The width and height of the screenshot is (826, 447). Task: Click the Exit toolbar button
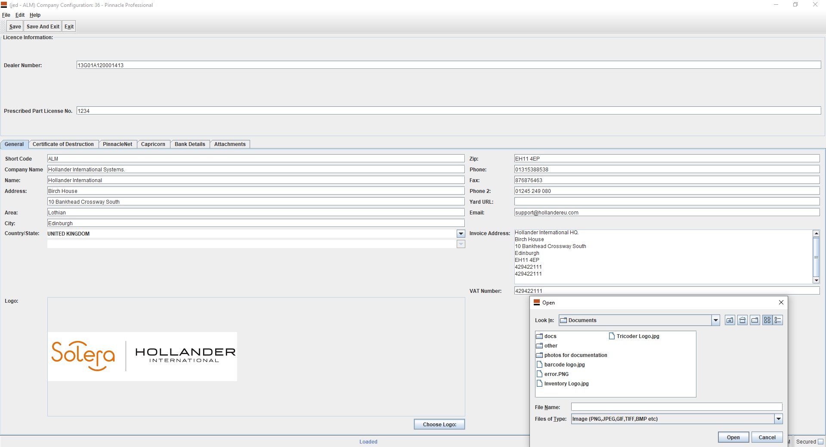[69, 26]
